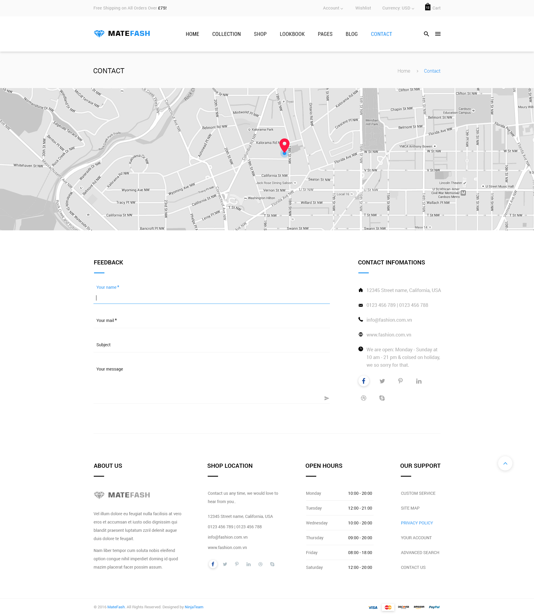Open the SITE MAP support link
534x616 pixels.
(x=410, y=508)
